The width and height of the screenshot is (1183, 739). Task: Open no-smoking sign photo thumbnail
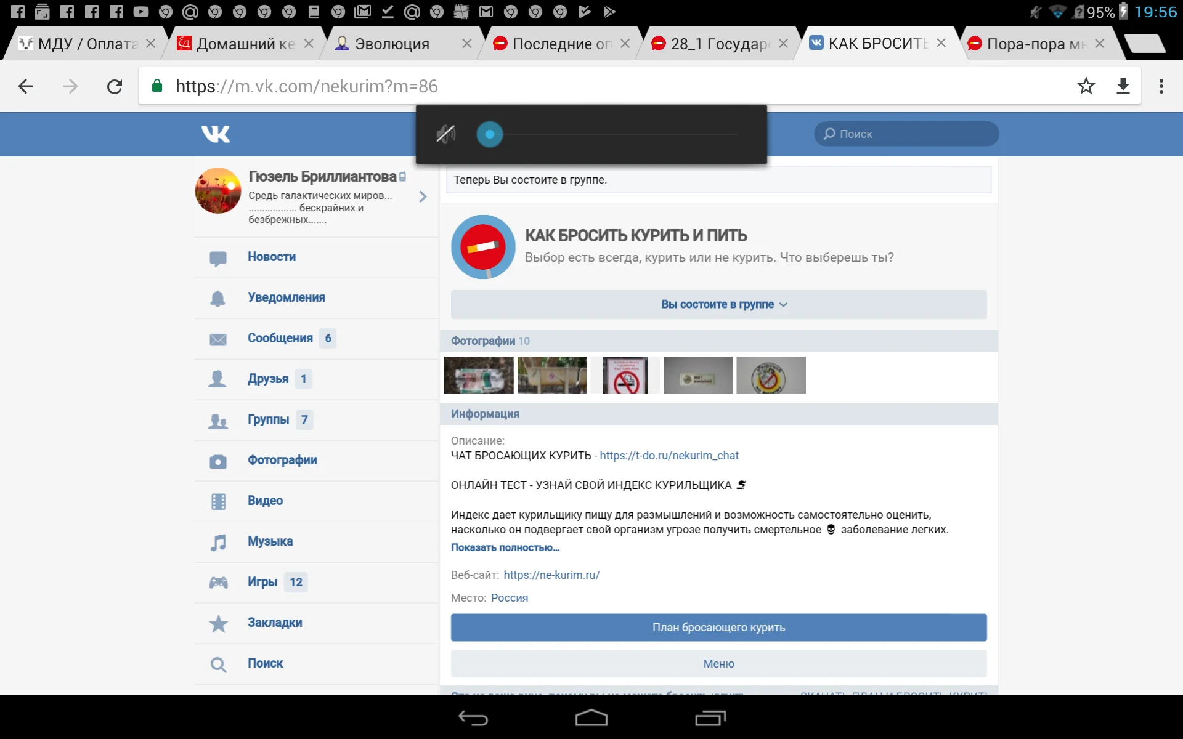(x=625, y=375)
